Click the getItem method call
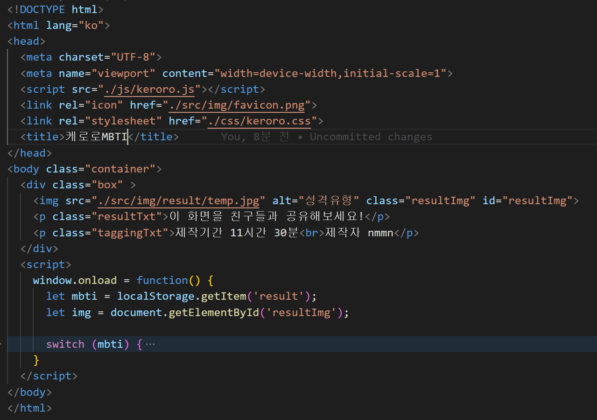The image size is (597, 420). coord(224,296)
